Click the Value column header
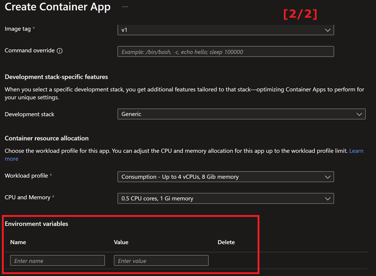 [x=121, y=242]
